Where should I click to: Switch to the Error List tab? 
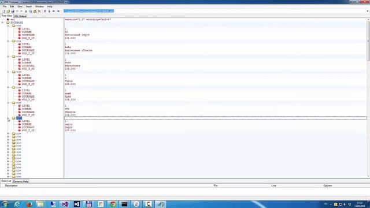(6, 181)
